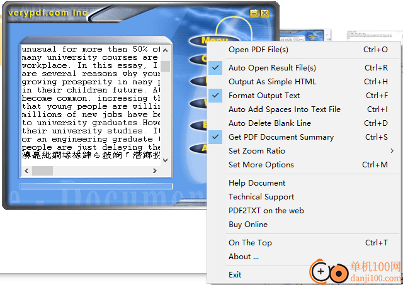Click the line "that young people are"
This screenshot has height=285, width=403.
pyautogui.click(x=91, y=106)
